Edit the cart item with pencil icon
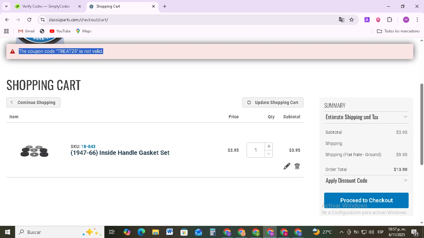The height and width of the screenshot is (238, 424). 287,166
